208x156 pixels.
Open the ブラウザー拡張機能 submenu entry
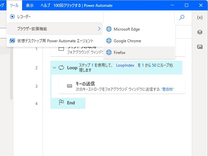pyautogui.click(x=55, y=29)
